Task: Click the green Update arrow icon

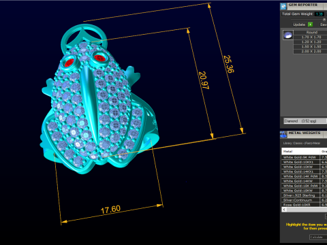Action: click(x=310, y=24)
